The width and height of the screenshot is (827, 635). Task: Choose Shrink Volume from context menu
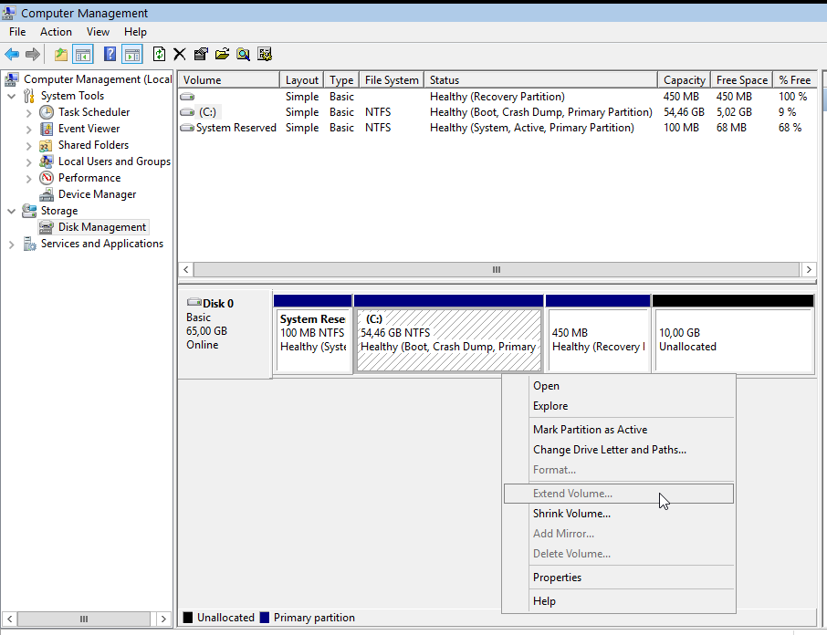571,514
